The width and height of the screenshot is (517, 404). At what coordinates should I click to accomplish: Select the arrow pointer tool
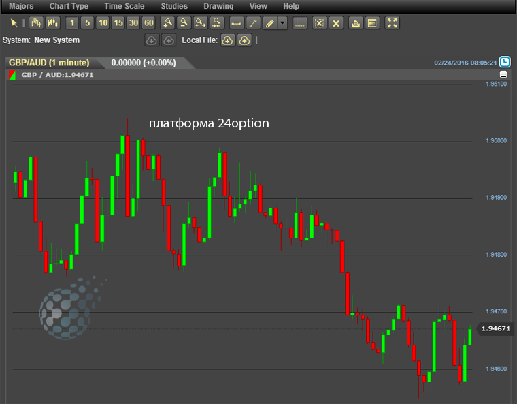click(14, 22)
